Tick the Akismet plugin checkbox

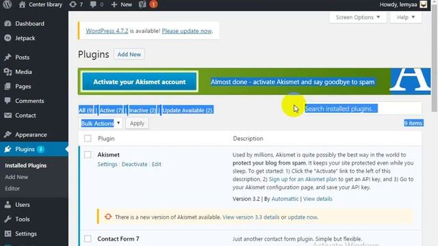pos(88,154)
